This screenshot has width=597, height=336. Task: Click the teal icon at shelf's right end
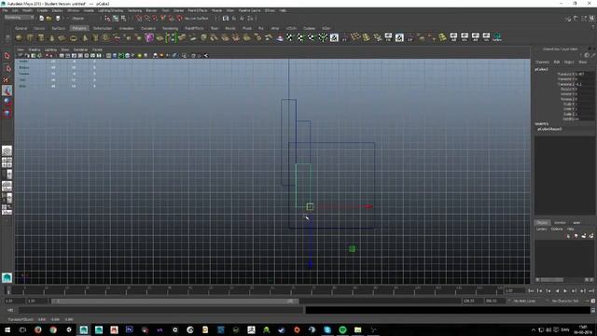pos(497,37)
